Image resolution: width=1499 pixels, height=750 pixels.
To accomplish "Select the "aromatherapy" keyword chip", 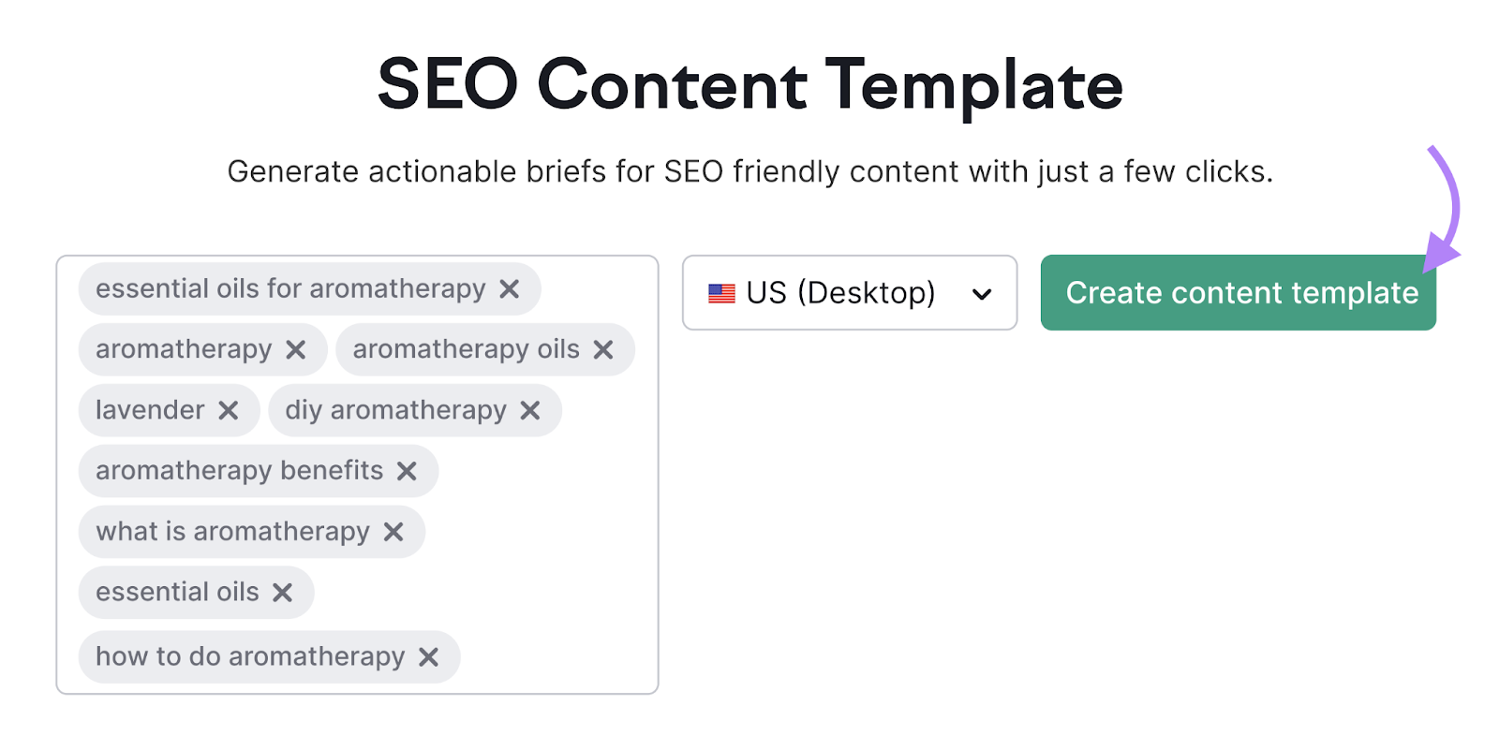I will pos(183,349).
